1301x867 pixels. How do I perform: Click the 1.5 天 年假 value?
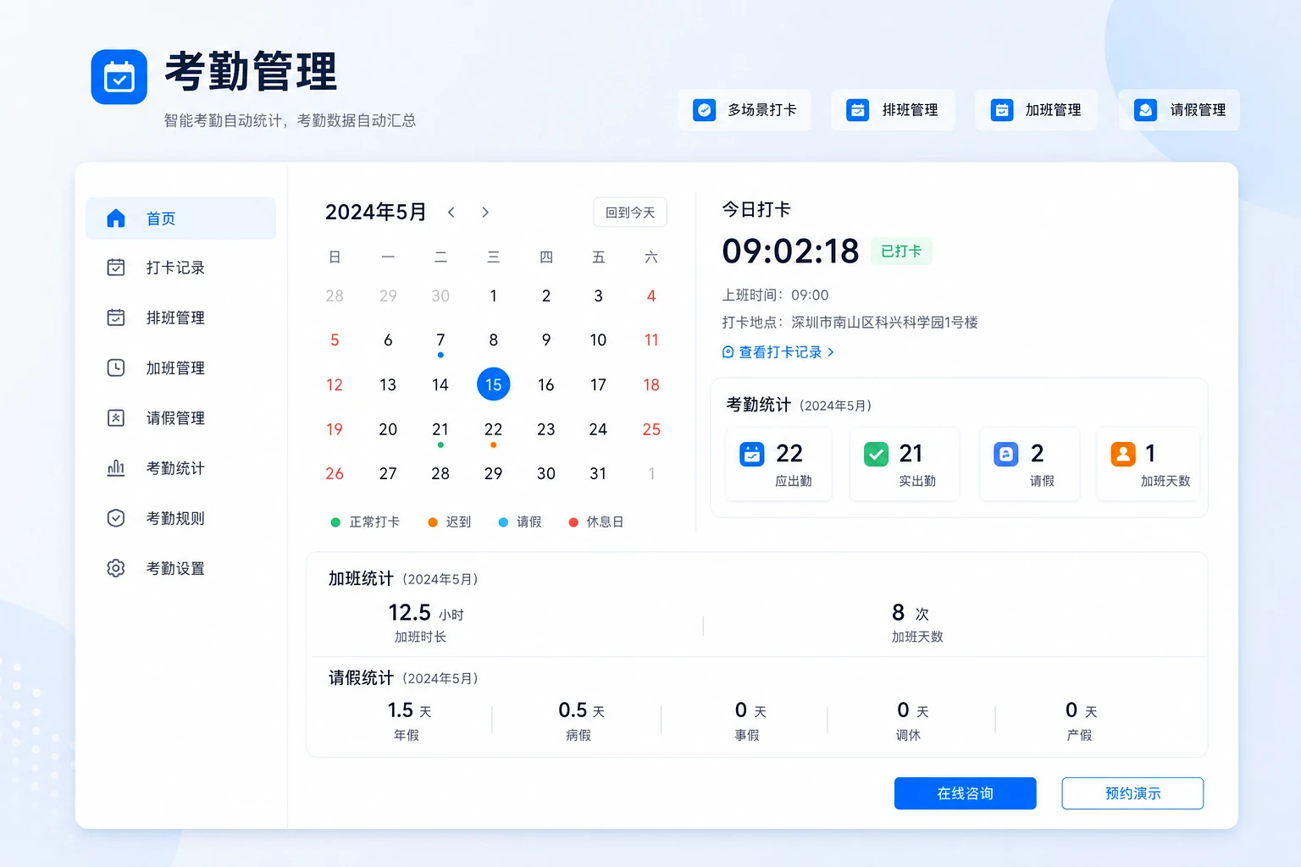point(409,710)
